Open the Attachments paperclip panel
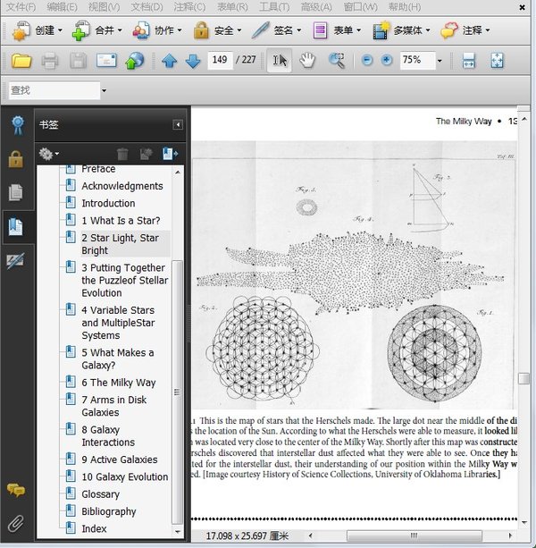Viewport: 536px width, 548px height. [x=15, y=523]
